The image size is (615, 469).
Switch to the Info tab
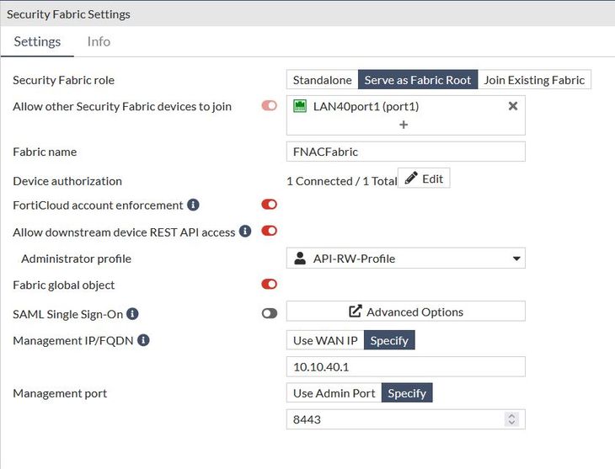tap(99, 41)
